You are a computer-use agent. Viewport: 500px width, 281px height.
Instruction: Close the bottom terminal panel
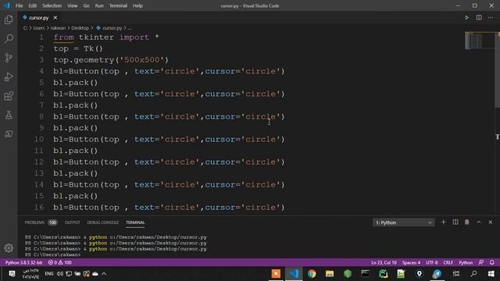491,222
